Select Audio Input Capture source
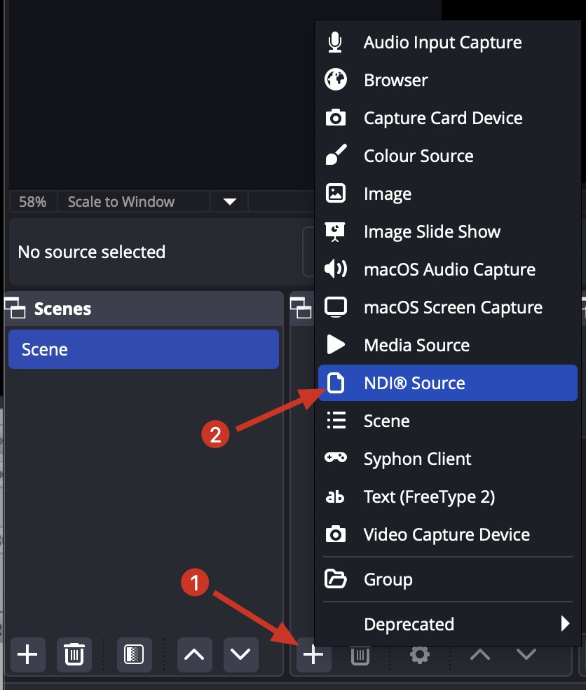 point(442,42)
